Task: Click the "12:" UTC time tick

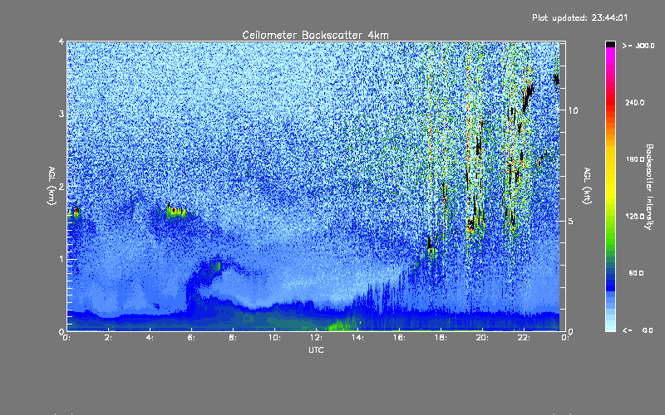Action: [x=317, y=338]
